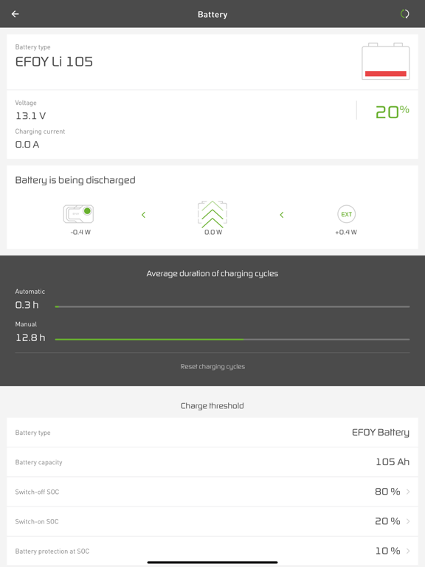
Task: Open the Switch-on SOC 20 % setting
Action: pos(212,521)
